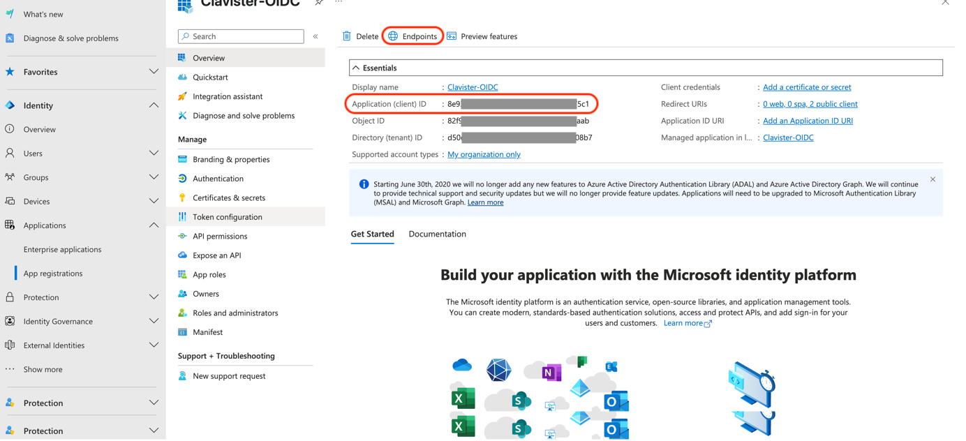Expand the Identity Governance chevron
This screenshot has height=441, width=966.
(x=154, y=321)
